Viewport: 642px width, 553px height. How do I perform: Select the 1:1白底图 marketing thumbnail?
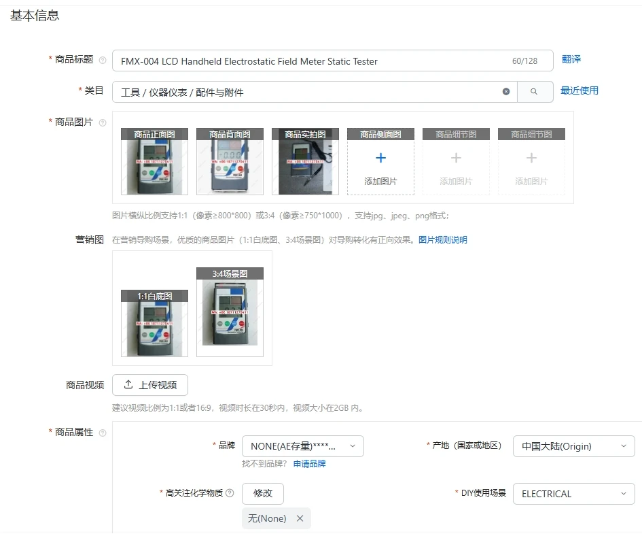pos(154,324)
